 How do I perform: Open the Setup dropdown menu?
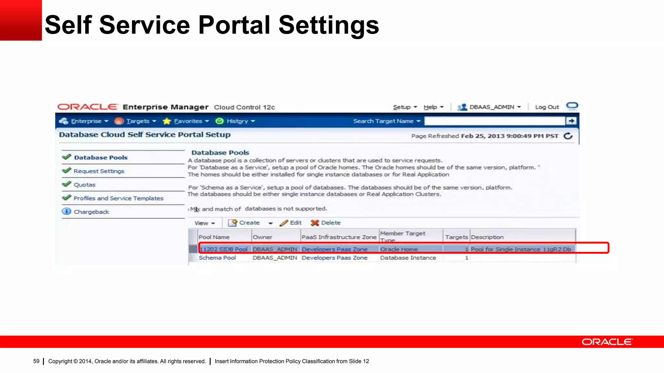[x=405, y=107]
